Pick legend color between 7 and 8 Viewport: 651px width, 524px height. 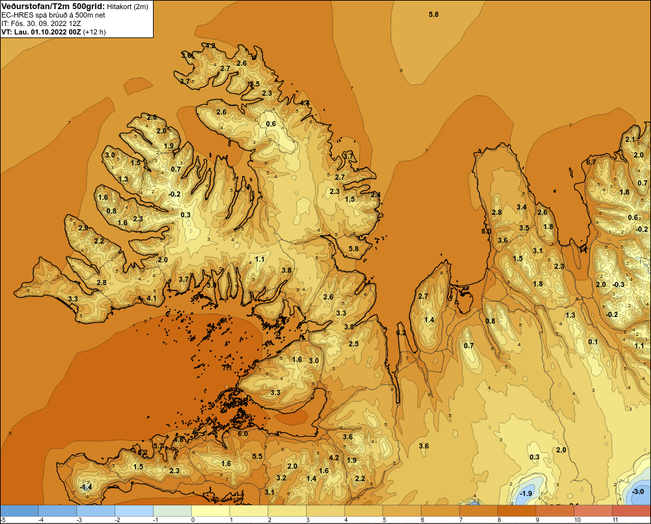[478, 511]
